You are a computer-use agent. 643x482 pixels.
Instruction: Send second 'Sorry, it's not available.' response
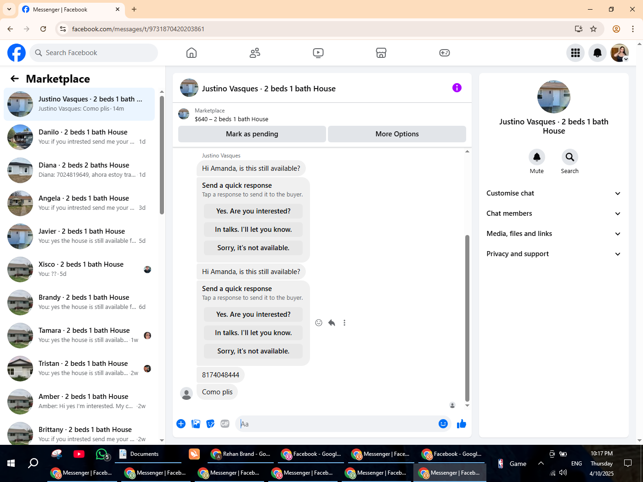[254, 351]
